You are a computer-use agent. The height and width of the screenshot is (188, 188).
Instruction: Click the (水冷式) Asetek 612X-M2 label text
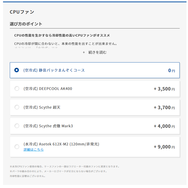(x=61, y=144)
